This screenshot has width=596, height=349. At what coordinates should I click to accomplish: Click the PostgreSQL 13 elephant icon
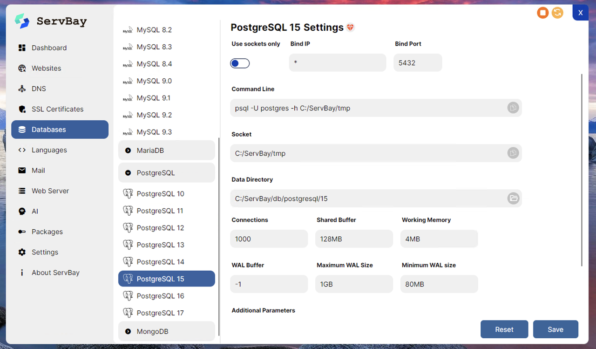(128, 245)
